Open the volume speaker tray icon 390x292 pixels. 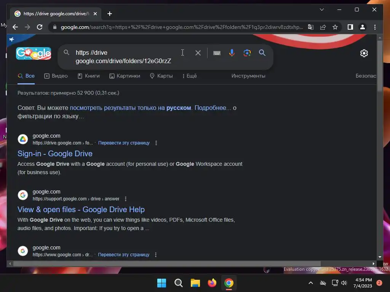pos(344,283)
